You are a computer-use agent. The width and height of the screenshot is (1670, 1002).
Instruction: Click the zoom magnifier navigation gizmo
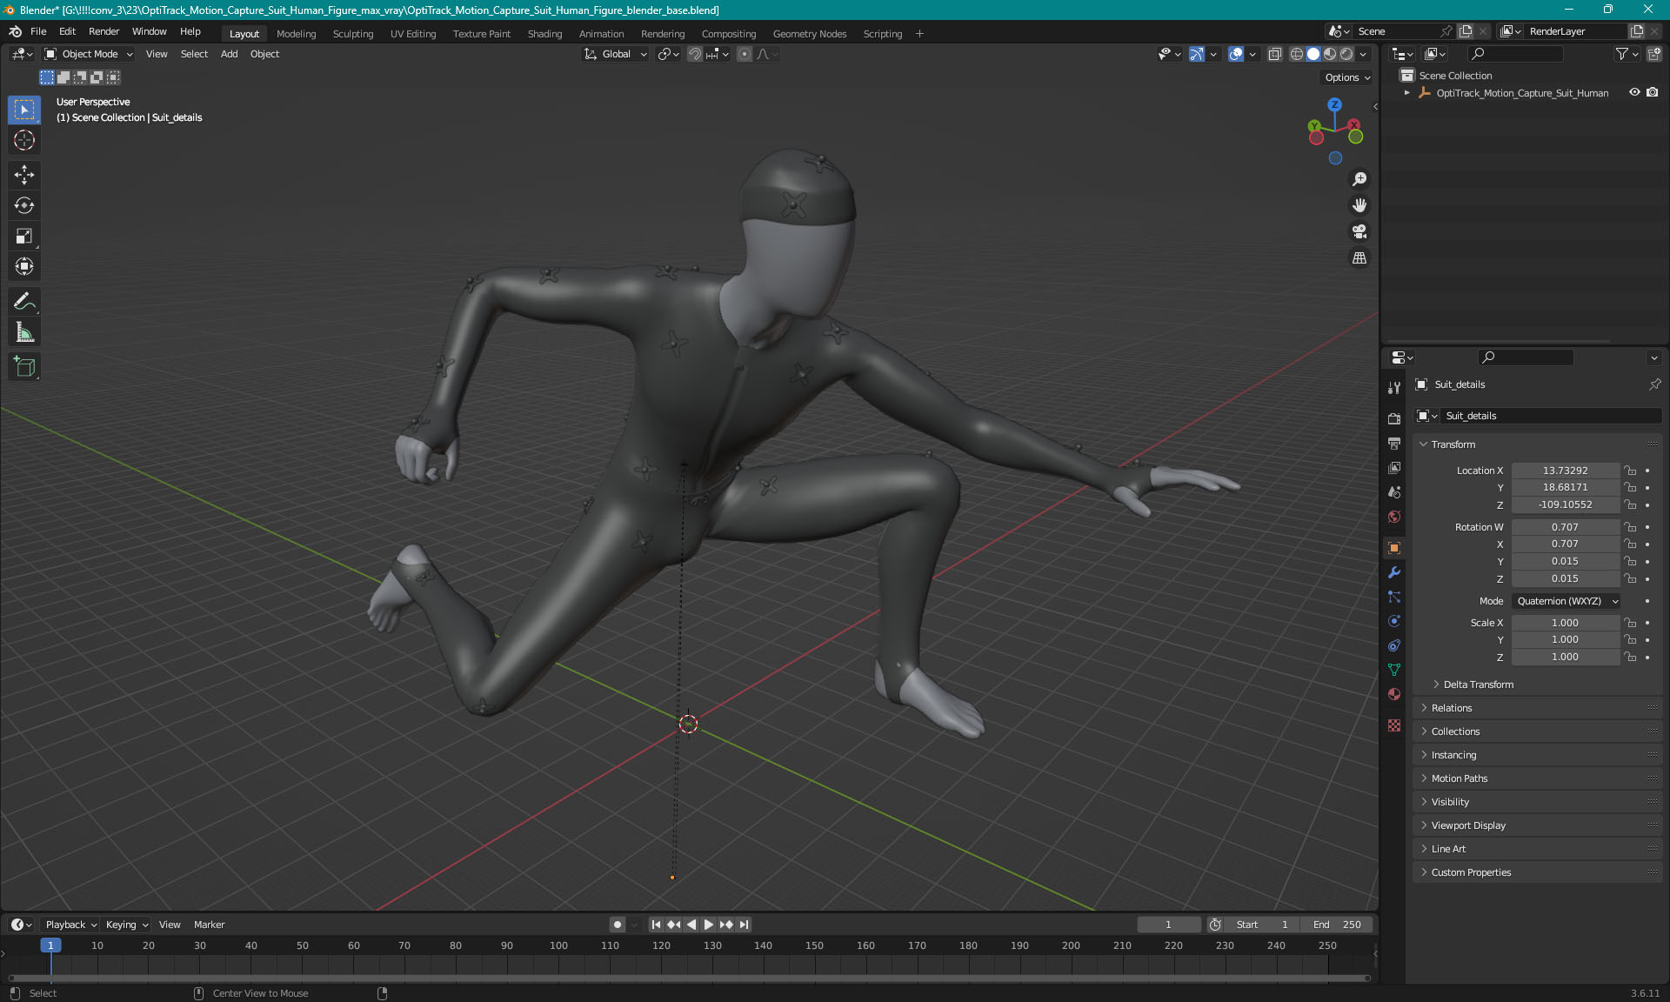click(x=1359, y=179)
